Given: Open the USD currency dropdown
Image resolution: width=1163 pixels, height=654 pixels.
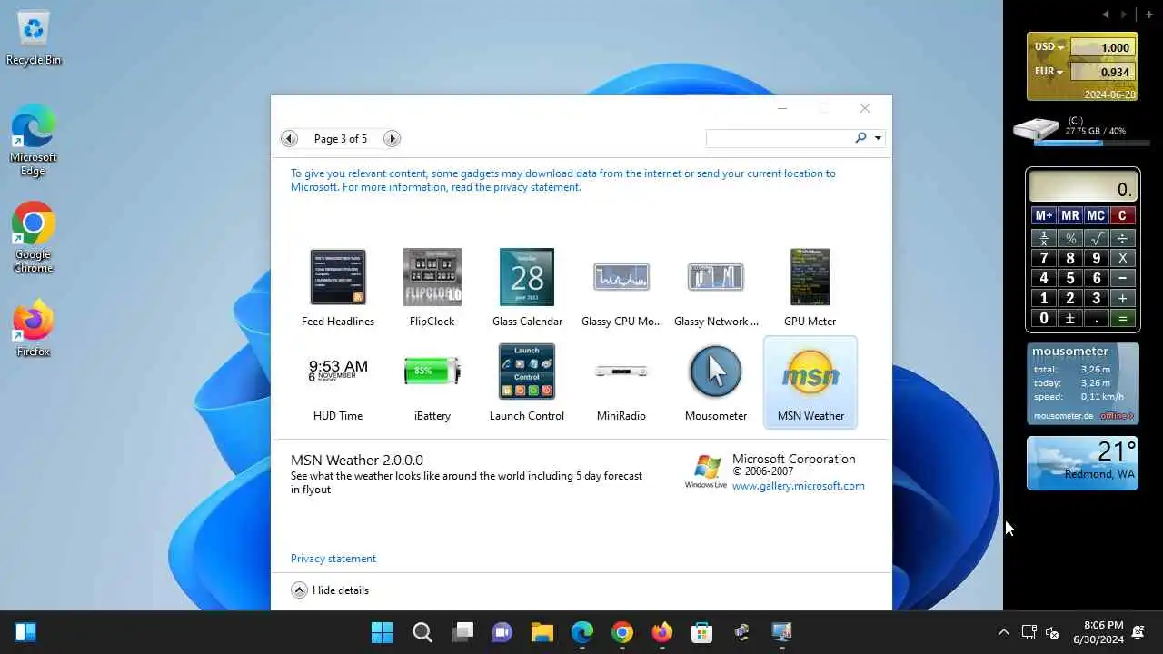Looking at the screenshot, I should pyautogui.click(x=1049, y=46).
